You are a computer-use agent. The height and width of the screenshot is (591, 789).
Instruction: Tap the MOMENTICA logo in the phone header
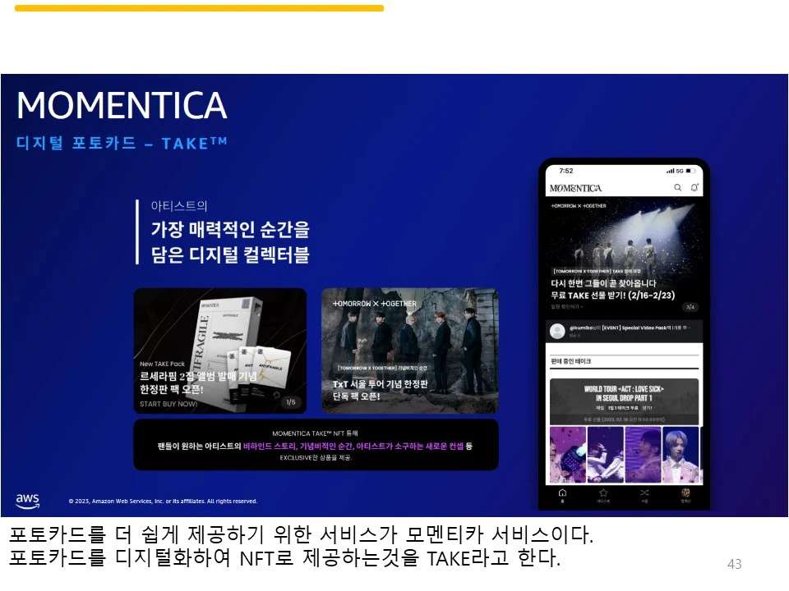click(x=575, y=188)
